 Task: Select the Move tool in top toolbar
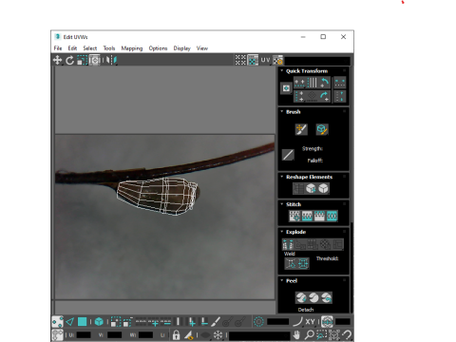57,60
